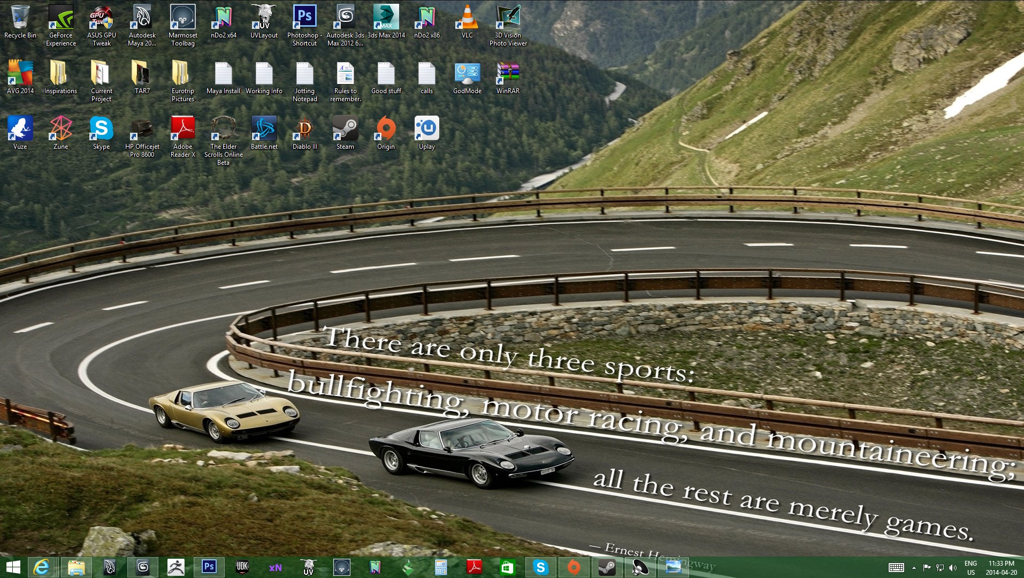Screen dimensions: 1024x578
Task: Select the 3D Vision Photo Viewer shortcut
Action: (508, 26)
